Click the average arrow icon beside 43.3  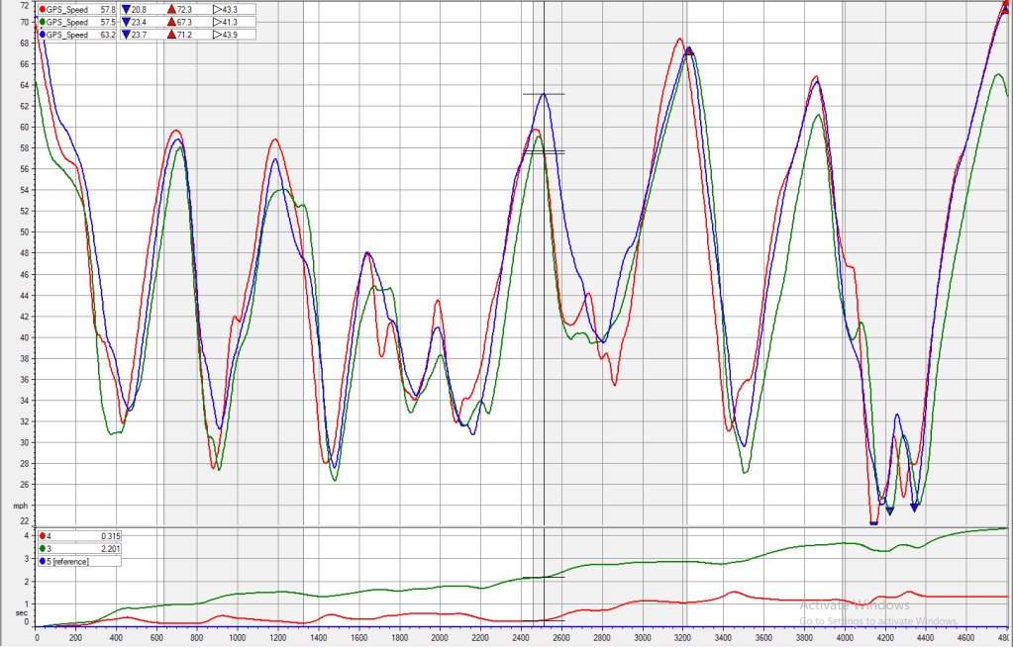click(217, 9)
